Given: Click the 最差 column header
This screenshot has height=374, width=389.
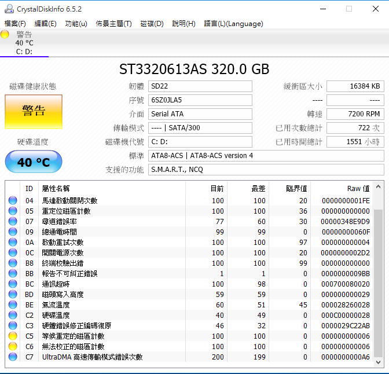Looking at the screenshot, I should coord(248,189).
